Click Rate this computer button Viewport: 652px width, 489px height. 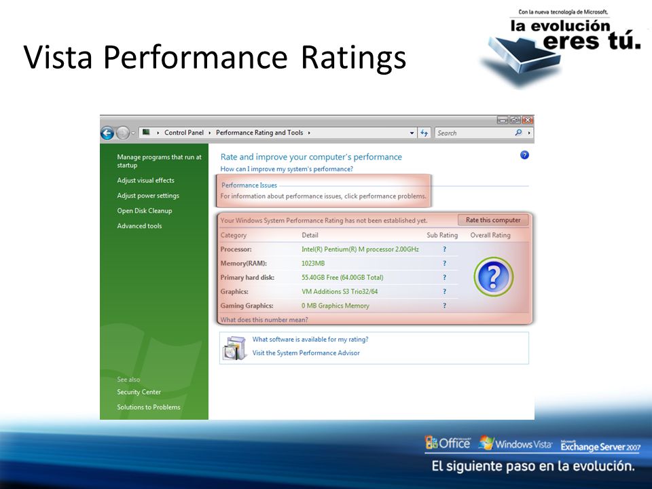(493, 220)
